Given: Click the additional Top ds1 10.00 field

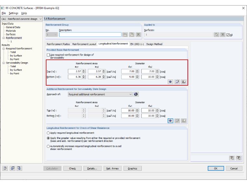Looking at the screenshot, I should pos(129,110).
